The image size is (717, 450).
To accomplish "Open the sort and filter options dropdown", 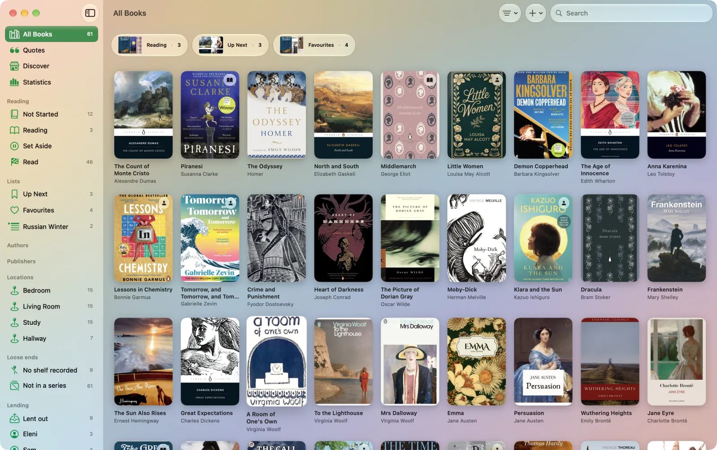I will point(510,13).
